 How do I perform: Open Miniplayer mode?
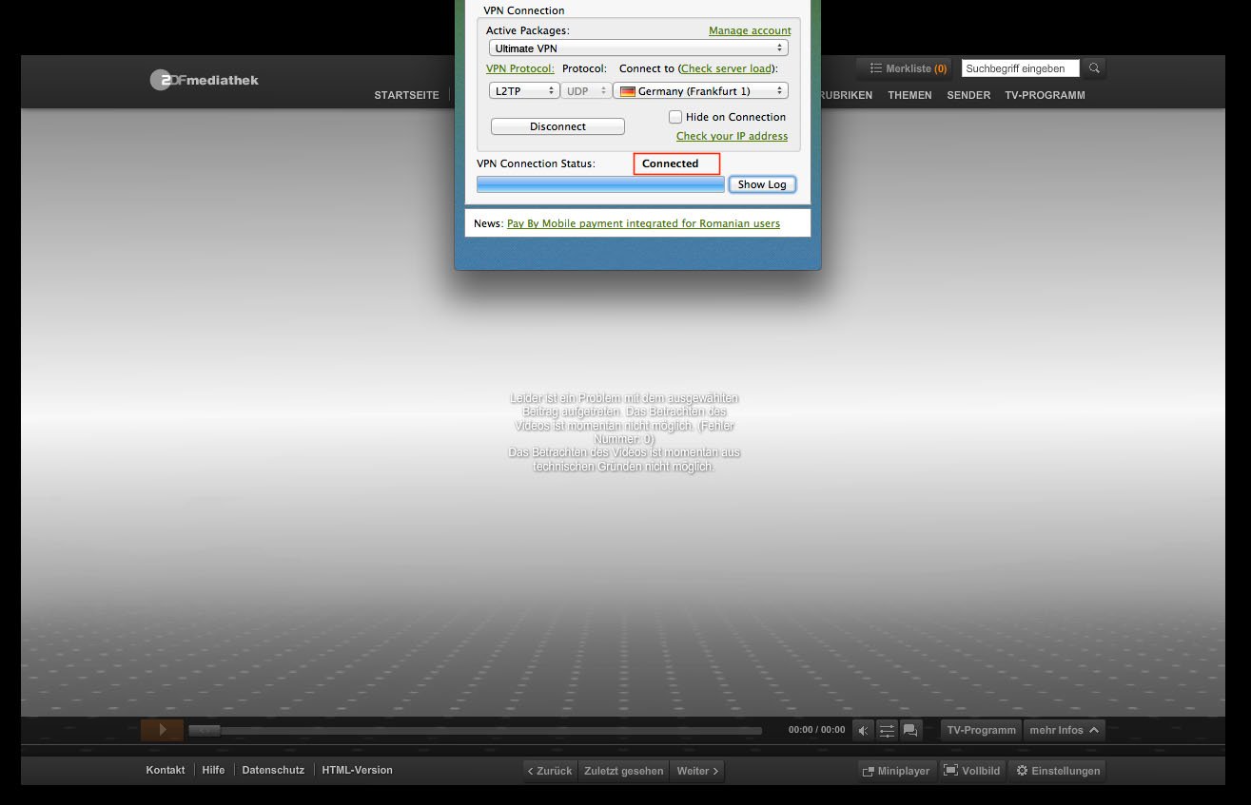coord(896,771)
